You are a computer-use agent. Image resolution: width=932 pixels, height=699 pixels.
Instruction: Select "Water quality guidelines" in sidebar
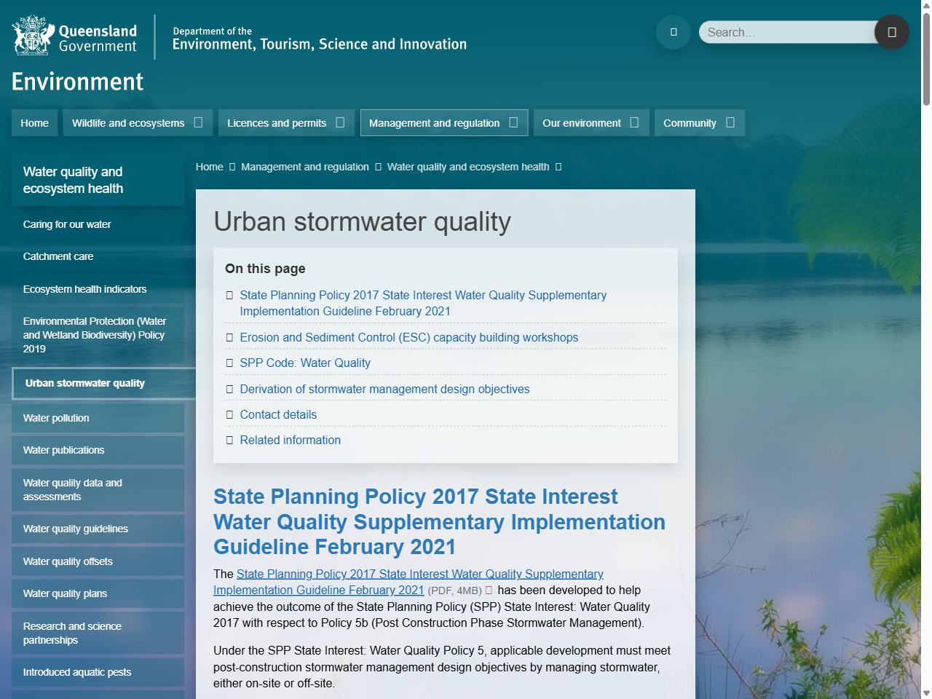76,529
